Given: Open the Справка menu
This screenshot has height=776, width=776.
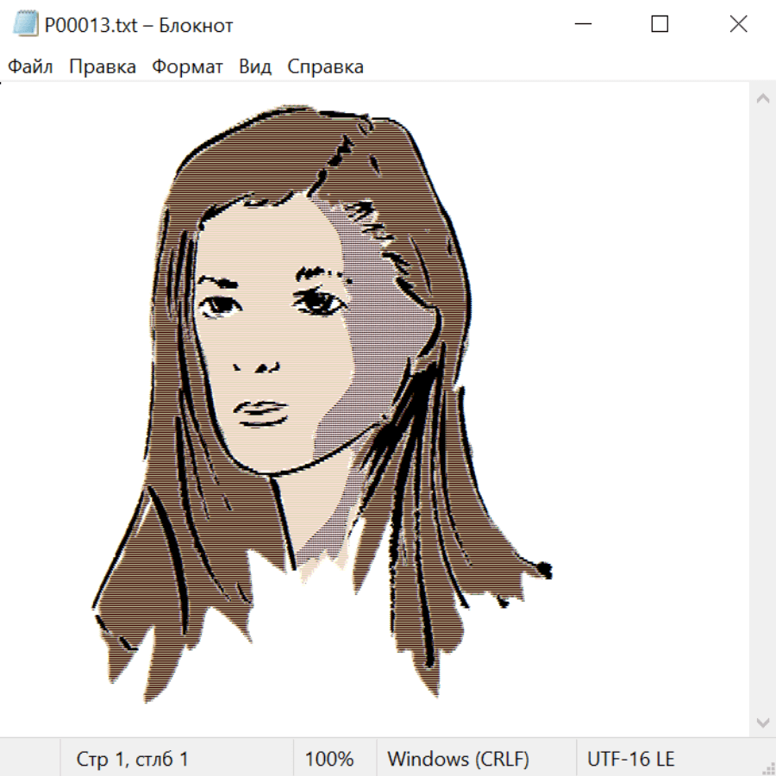Looking at the screenshot, I should click(325, 67).
